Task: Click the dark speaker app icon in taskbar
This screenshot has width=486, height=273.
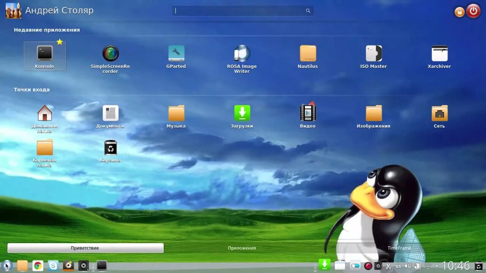Action: [84, 266]
